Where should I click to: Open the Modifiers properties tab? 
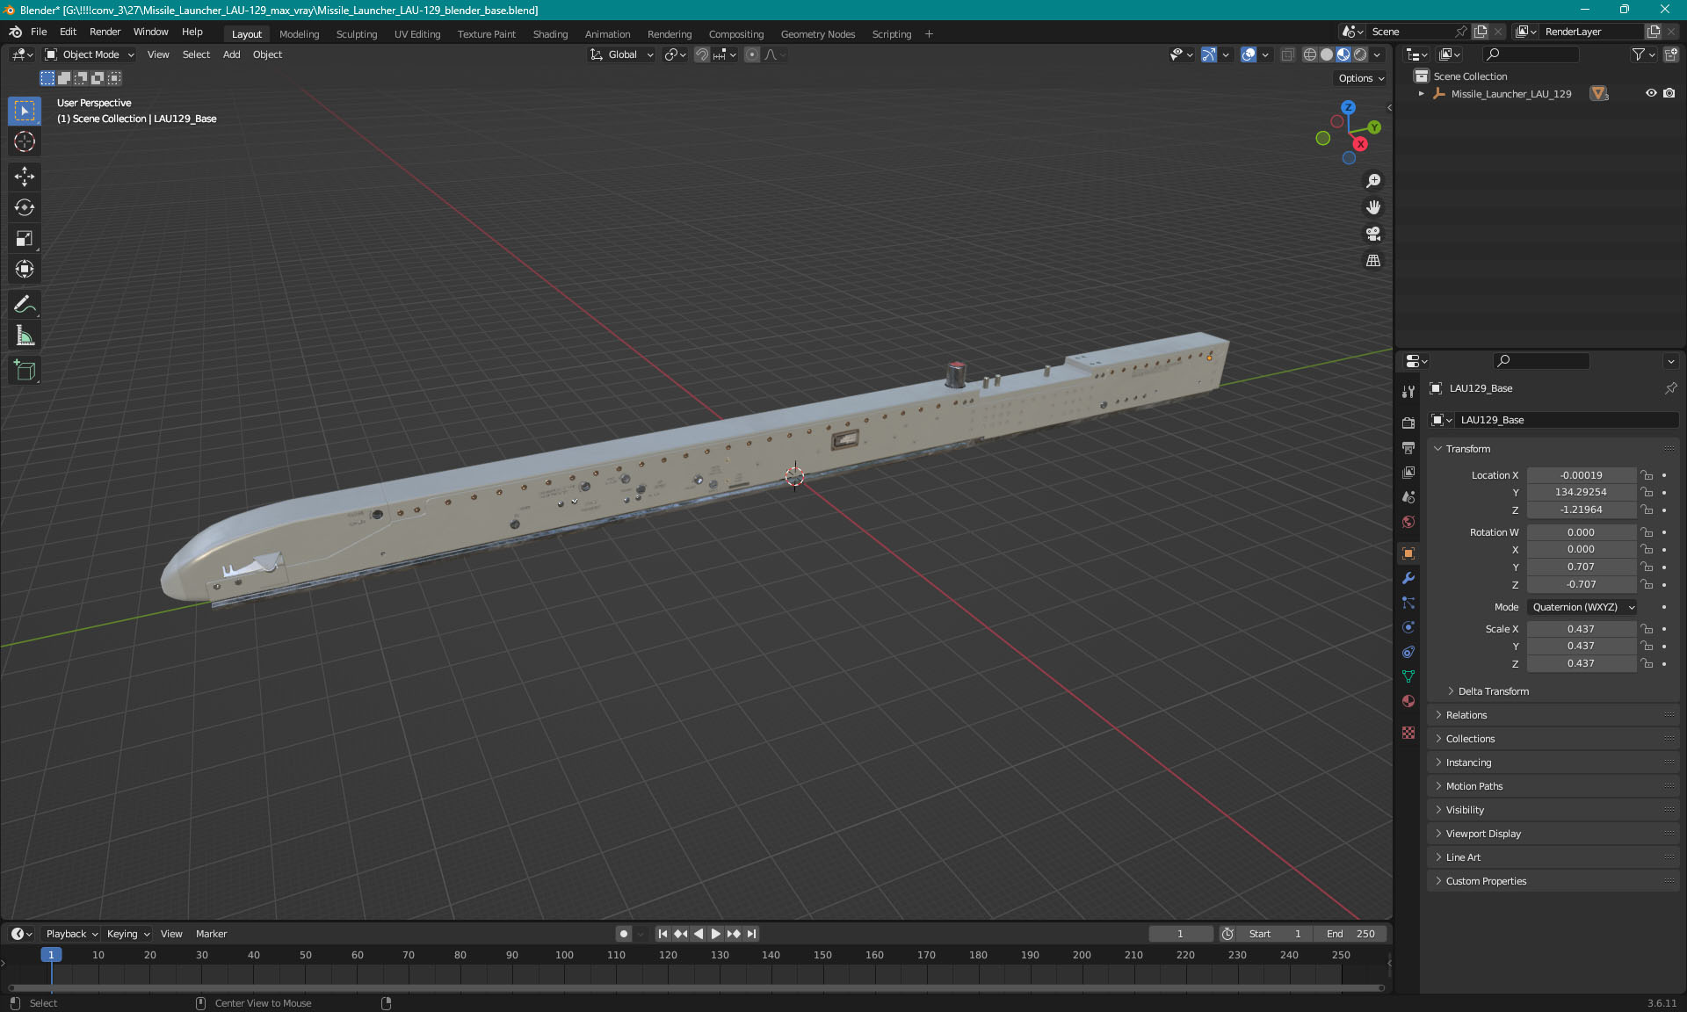[x=1408, y=578]
